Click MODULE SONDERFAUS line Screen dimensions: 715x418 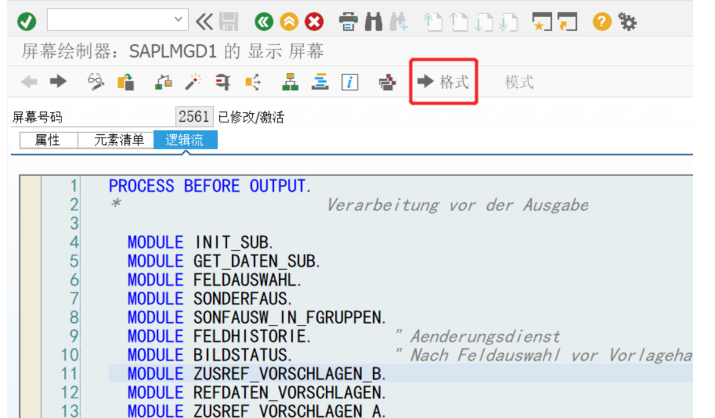[x=210, y=299]
